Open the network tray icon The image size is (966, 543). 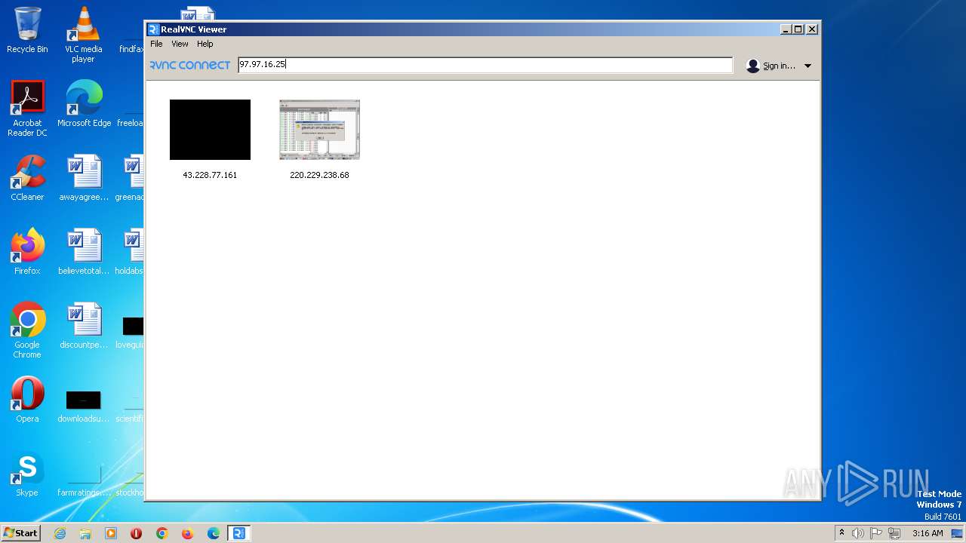click(x=894, y=533)
